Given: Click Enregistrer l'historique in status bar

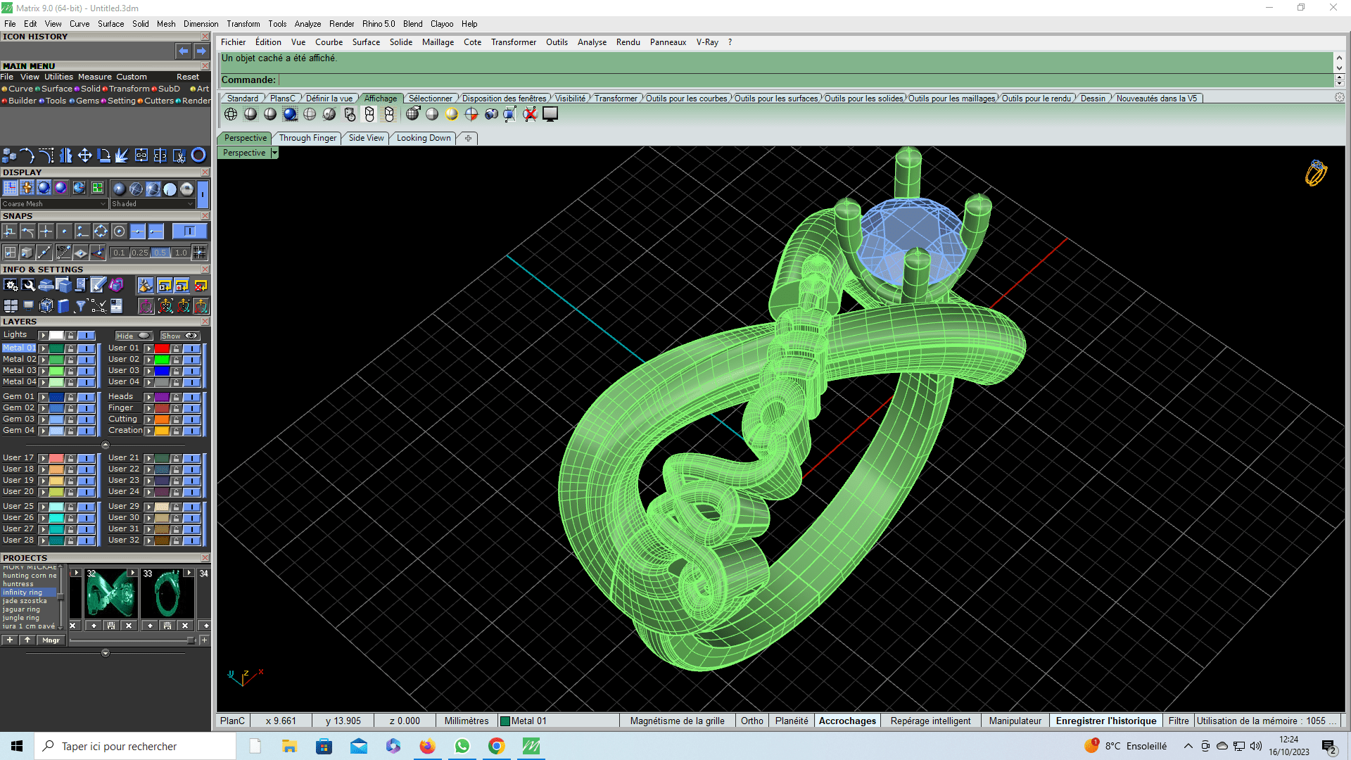Looking at the screenshot, I should pos(1106,721).
